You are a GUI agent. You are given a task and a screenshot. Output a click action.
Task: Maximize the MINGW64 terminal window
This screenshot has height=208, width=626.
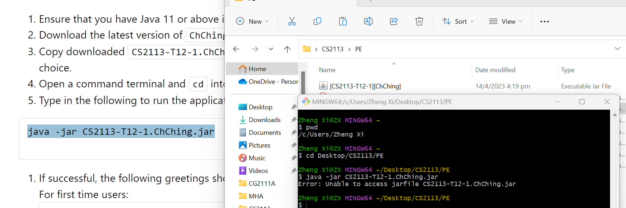(582, 102)
